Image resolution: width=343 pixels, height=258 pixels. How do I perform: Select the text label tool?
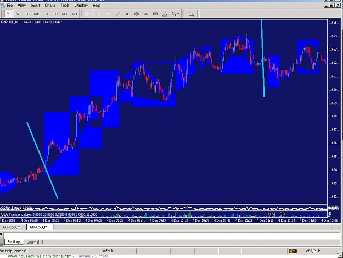pyautogui.click(x=127, y=14)
